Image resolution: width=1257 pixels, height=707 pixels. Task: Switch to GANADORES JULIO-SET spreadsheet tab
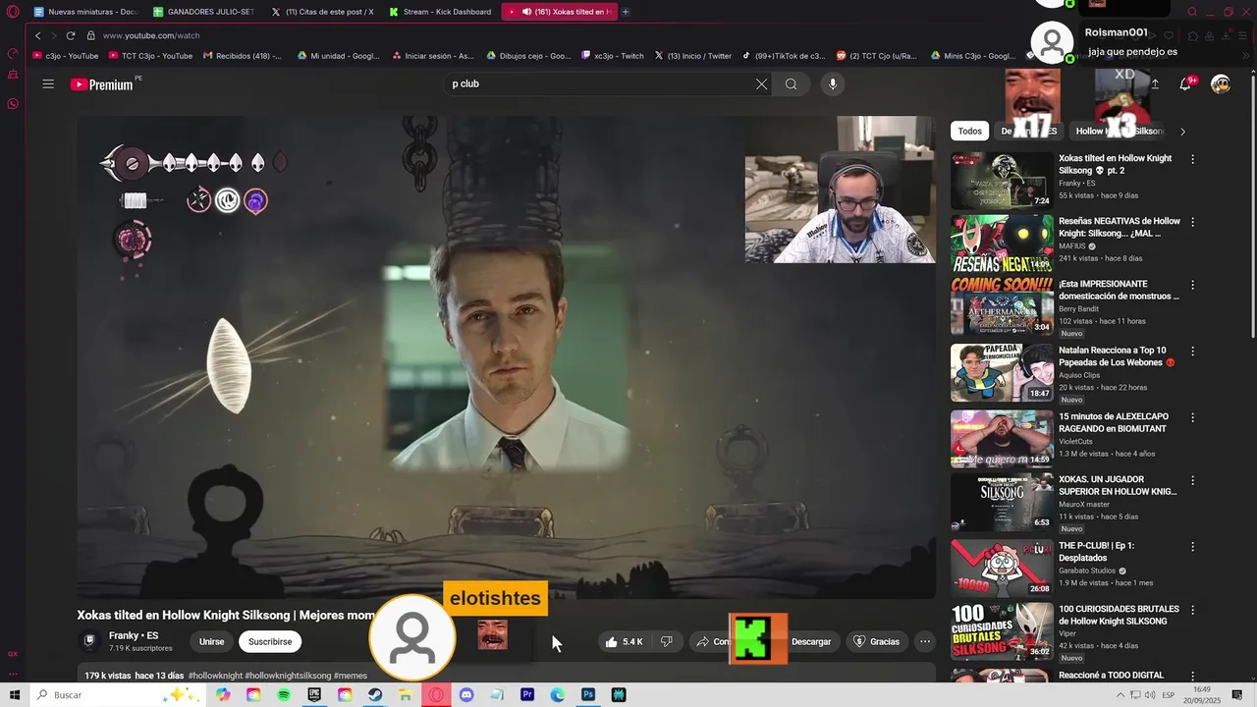pyautogui.click(x=204, y=12)
